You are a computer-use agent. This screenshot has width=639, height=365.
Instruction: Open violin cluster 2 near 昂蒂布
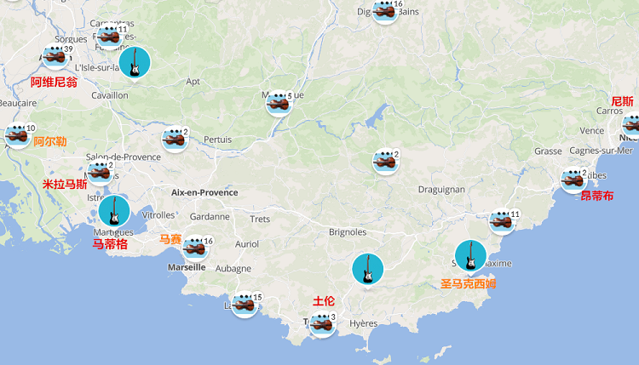tap(573, 180)
